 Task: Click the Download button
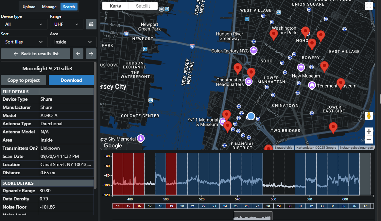coord(71,80)
